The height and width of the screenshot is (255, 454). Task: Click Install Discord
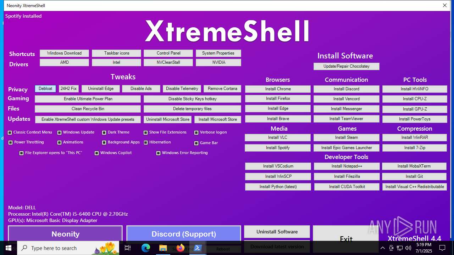tap(347, 89)
